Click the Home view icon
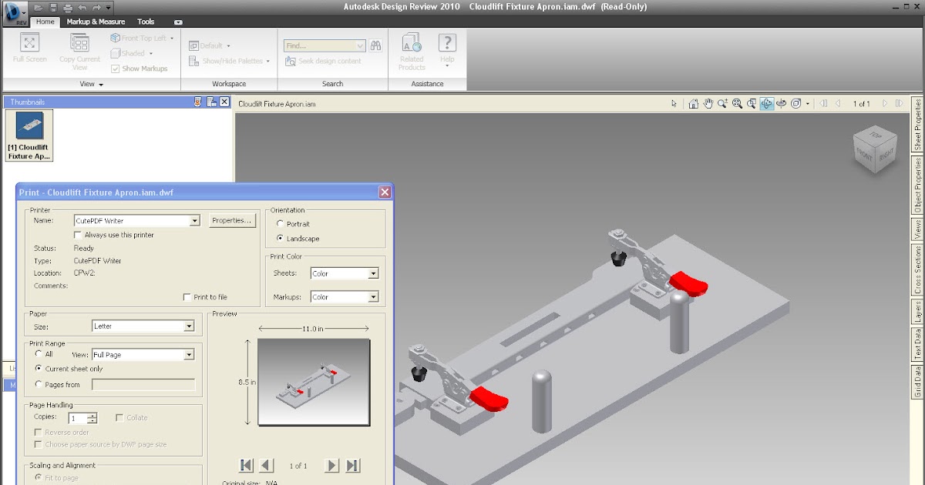 click(x=692, y=102)
